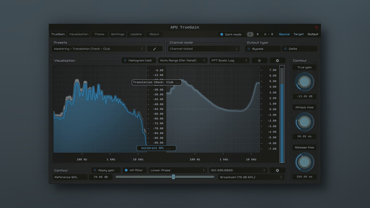Open the FFT Scale: Log dropdown
The height and width of the screenshot is (208, 370).
(x=229, y=60)
